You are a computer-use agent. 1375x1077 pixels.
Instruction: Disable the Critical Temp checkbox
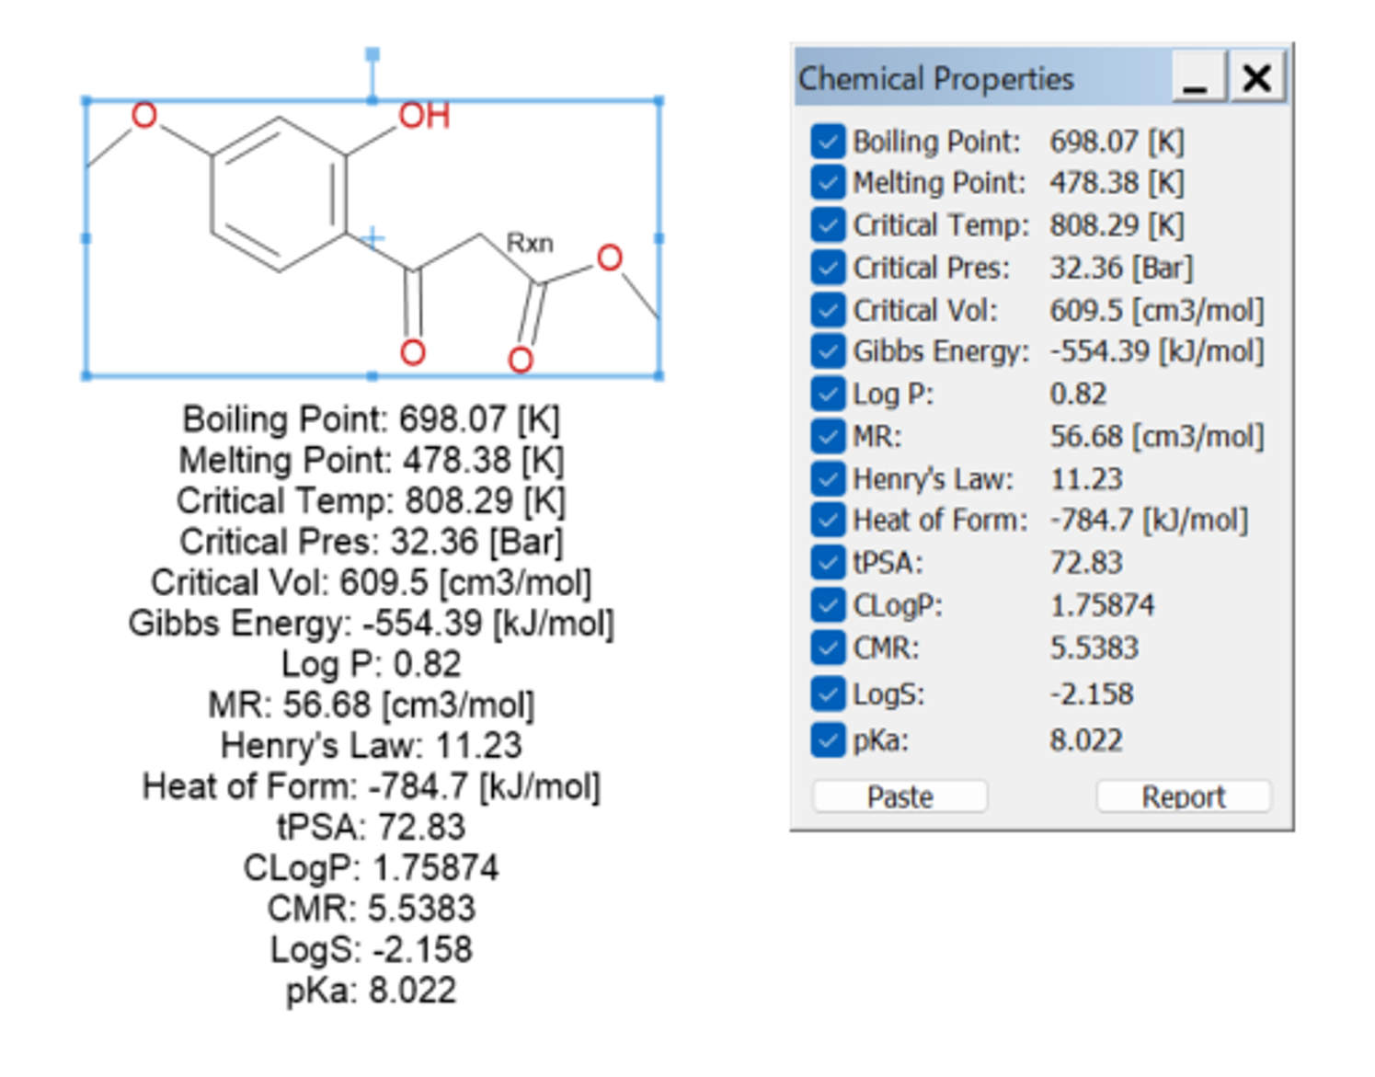(828, 224)
